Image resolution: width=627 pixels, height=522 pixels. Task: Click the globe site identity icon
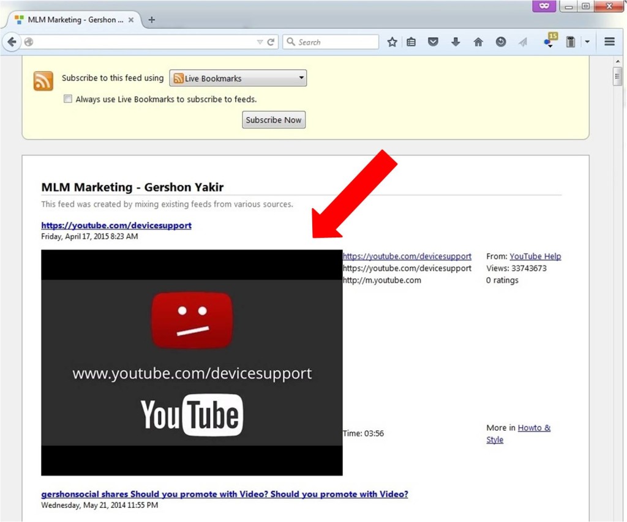(x=28, y=42)
